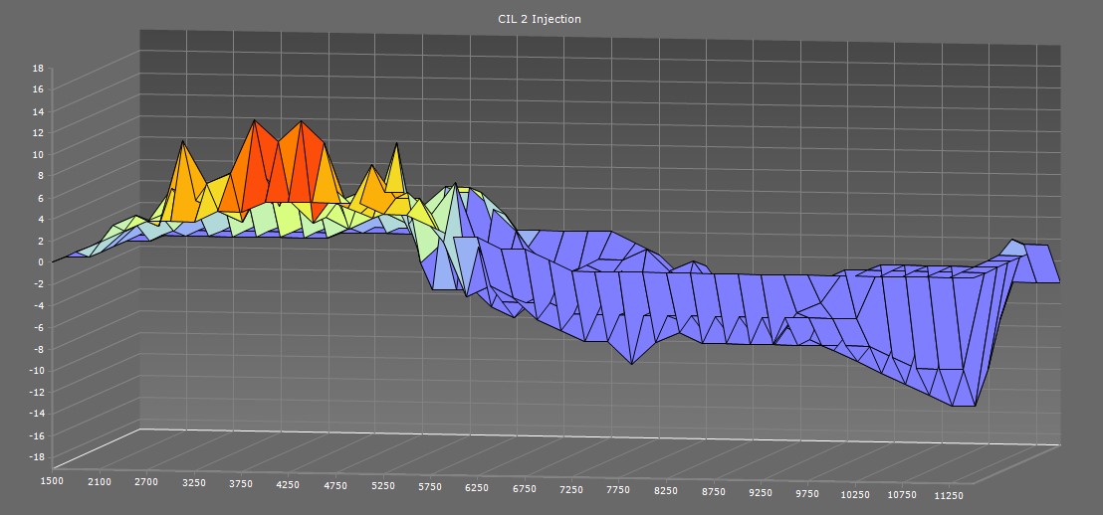Click the y-axis value -8
The height and width of the screenshot is (515, 1103).
coord(39,348)
